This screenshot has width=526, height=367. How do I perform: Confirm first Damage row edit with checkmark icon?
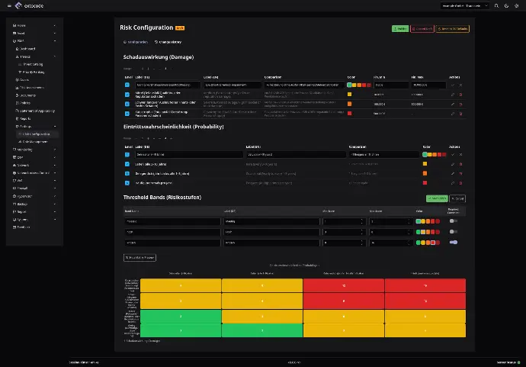tap(453, 85)
